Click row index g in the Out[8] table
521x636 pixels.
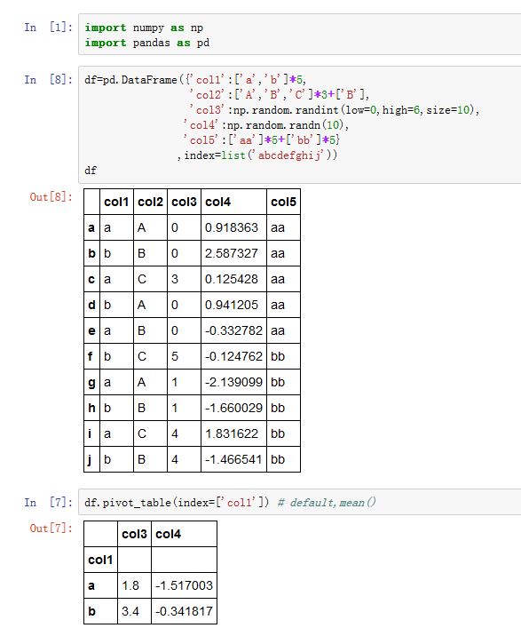click(91, 383)
